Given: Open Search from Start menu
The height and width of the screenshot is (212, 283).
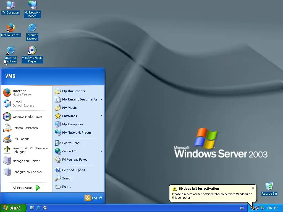Looking at the screenshot, I should click(79, 178).
